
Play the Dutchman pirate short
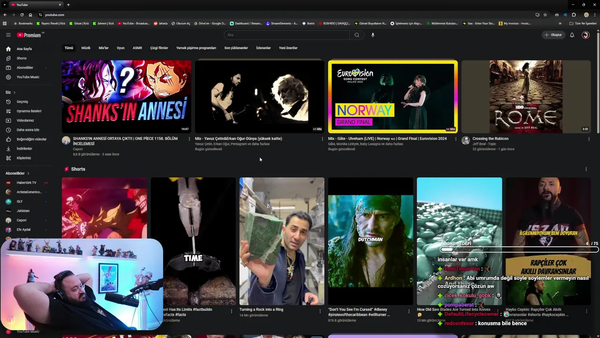370,241
